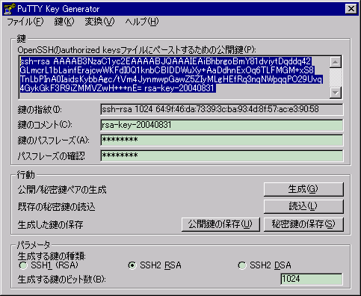The width and height of the screenshot is (361, 296).
Task: Click 秘密鍵の保存(S) save private key button
Action: click(x=303, y=224)
